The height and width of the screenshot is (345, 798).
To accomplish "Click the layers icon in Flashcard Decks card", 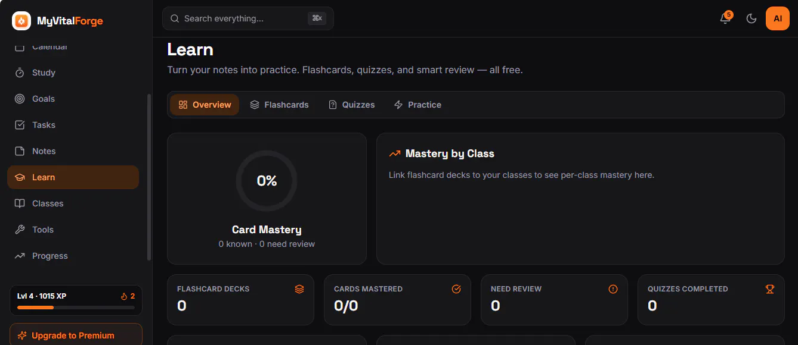I will [299, 289].
